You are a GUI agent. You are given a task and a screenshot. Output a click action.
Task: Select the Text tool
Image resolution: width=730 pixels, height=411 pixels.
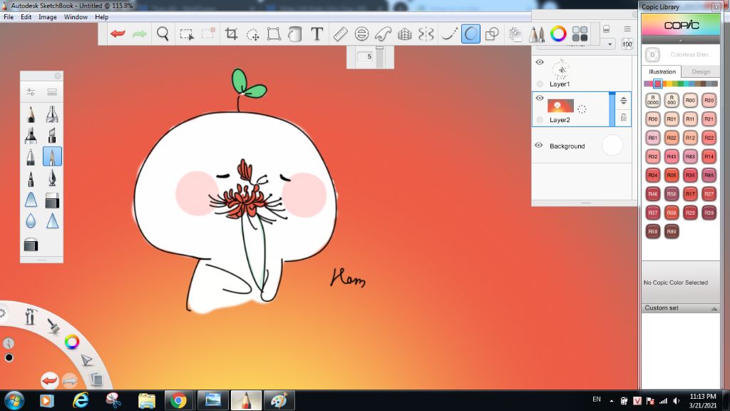click(317, 34)
